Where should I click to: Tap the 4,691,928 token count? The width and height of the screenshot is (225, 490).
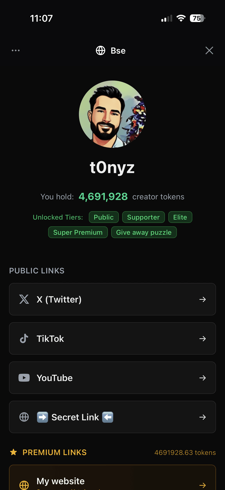point(103,196)
